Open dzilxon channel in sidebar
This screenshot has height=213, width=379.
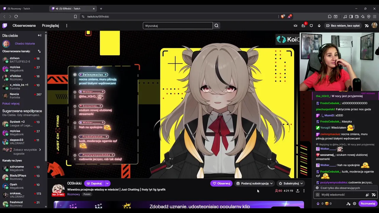[x=23, y=60]
